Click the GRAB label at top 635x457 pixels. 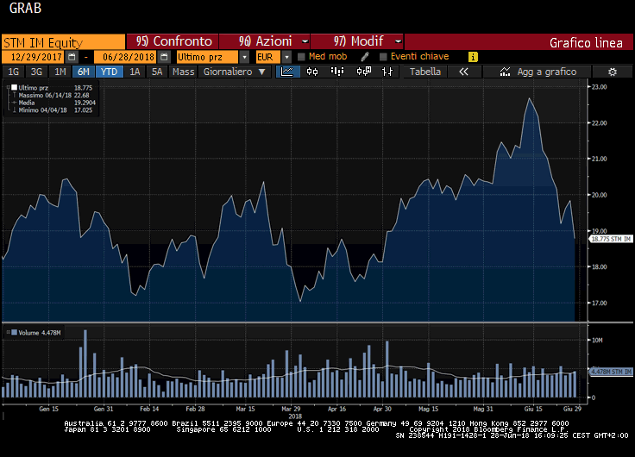(25, 8)
